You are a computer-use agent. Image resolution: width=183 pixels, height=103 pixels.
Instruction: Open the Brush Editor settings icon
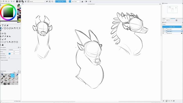tap(25, 1)
